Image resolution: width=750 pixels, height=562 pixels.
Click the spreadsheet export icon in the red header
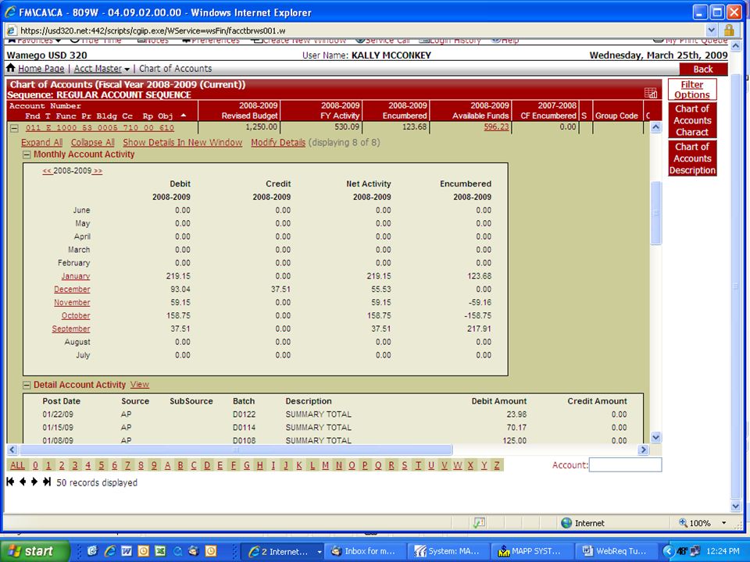coord(651,93)
